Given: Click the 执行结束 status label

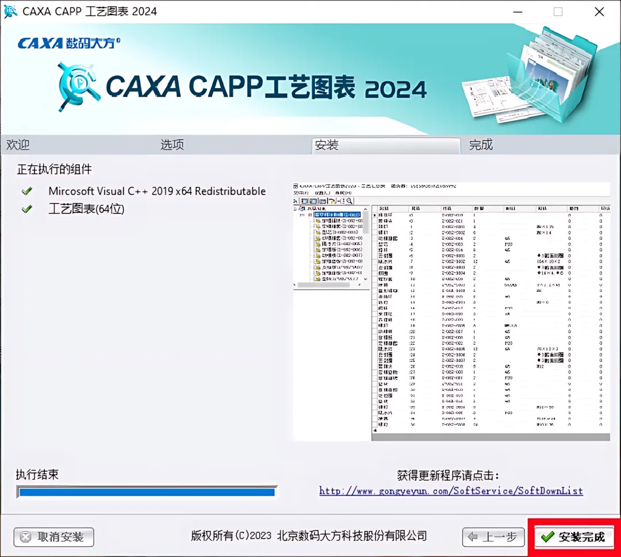Looking at the screenshot, I should (37, 474).
